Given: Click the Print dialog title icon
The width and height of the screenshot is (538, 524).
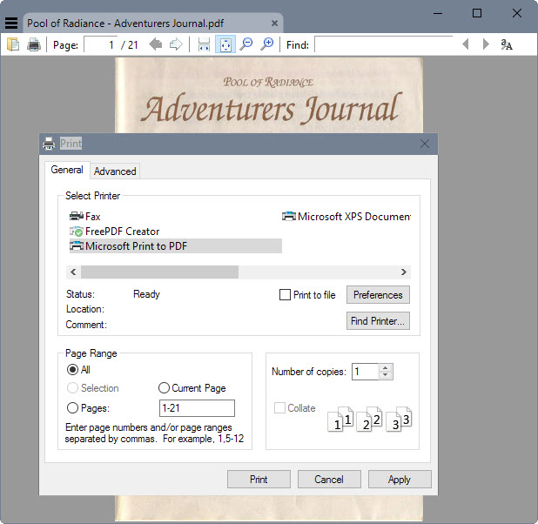Looking at the screenshot, I should [x=49, y=144].
